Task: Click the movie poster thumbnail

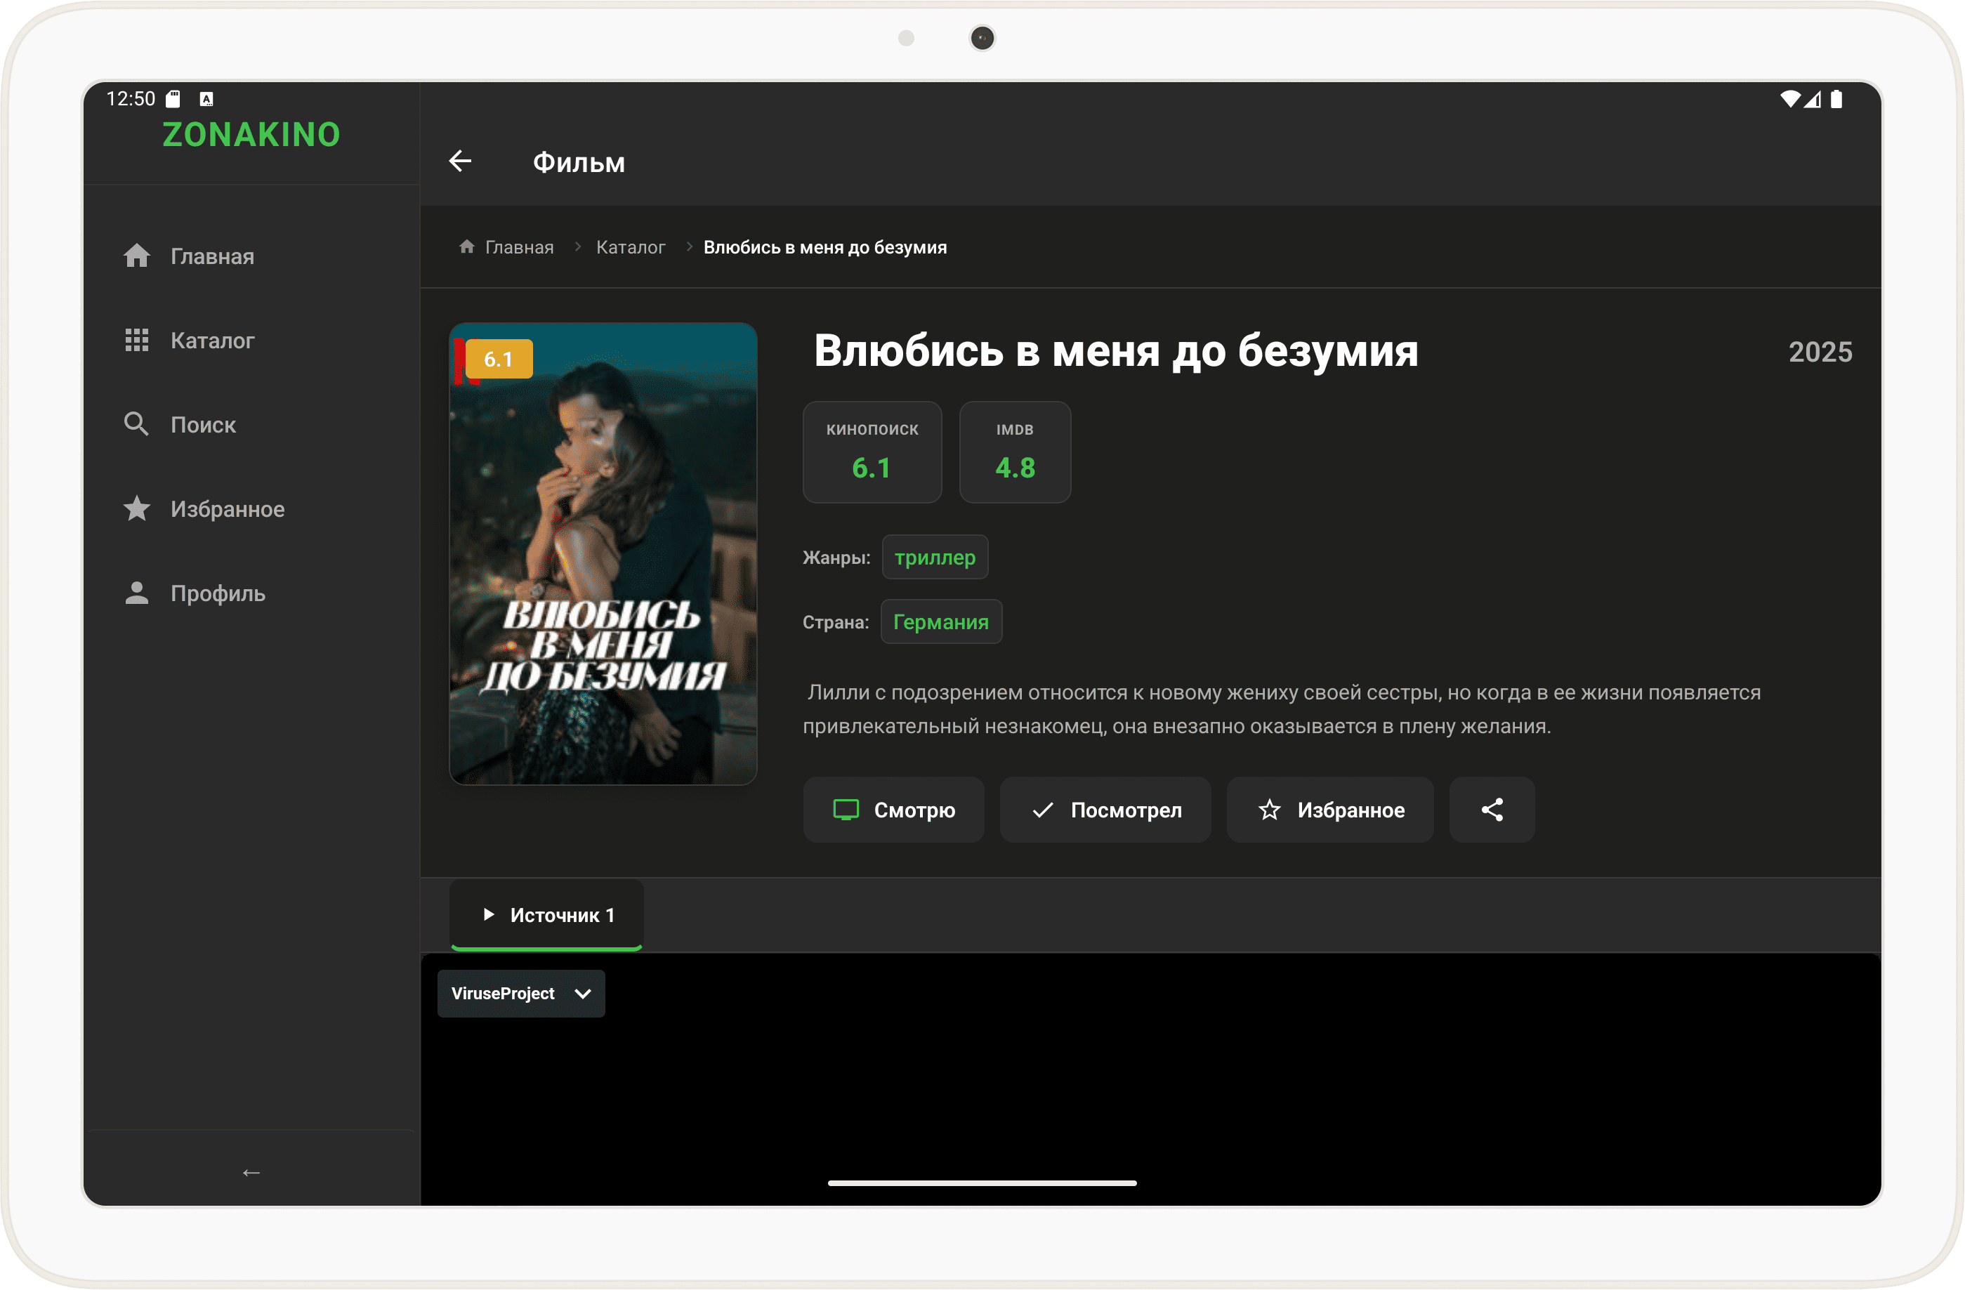Action: pyautogui.click(x=603, y=554)
